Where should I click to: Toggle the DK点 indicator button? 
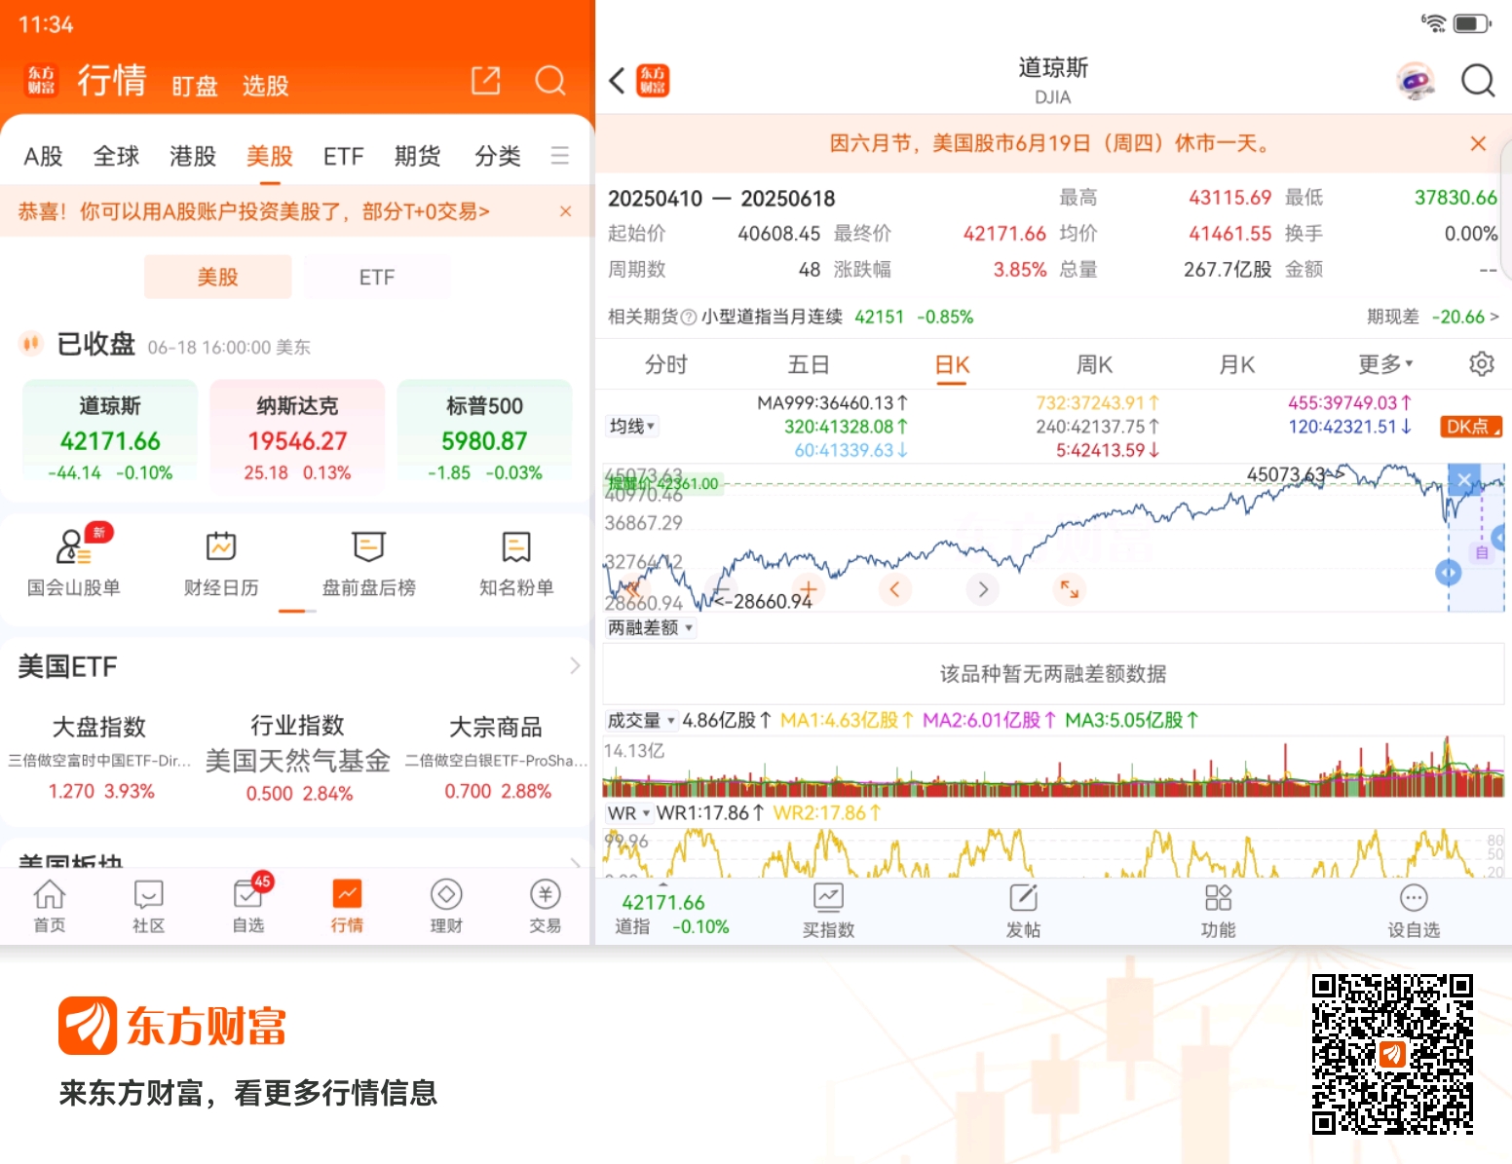[x=1471, y=427]
